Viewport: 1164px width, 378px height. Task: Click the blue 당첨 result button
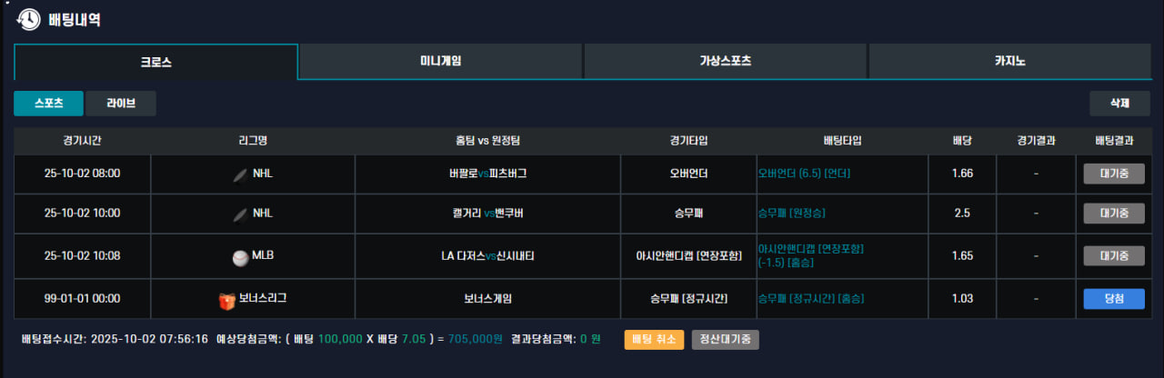[x=1113, y=299]
